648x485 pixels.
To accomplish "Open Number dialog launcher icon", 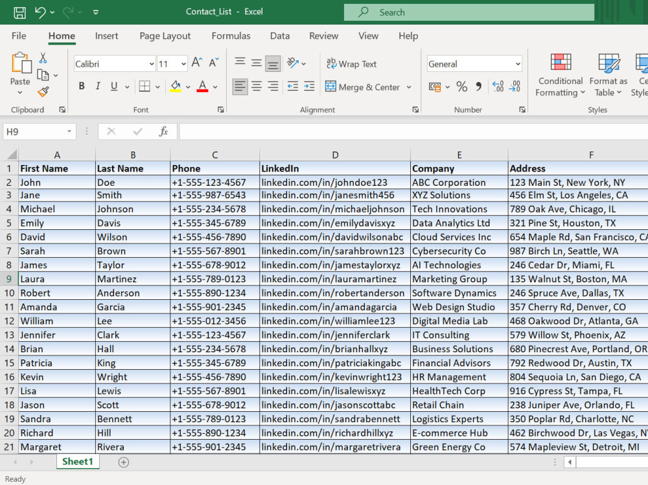I will [x=522, y=109].
